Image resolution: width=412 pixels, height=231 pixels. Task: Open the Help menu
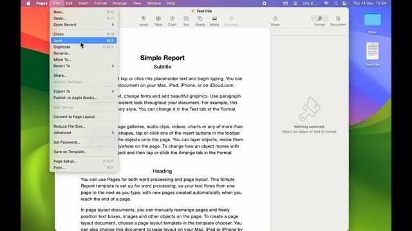click(171, 3)
